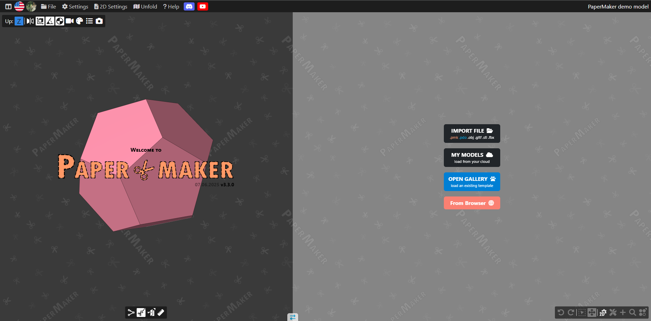This screenshot has height=321, width=651.
Task: Click the From Browser button
Action: coord(472,203)
